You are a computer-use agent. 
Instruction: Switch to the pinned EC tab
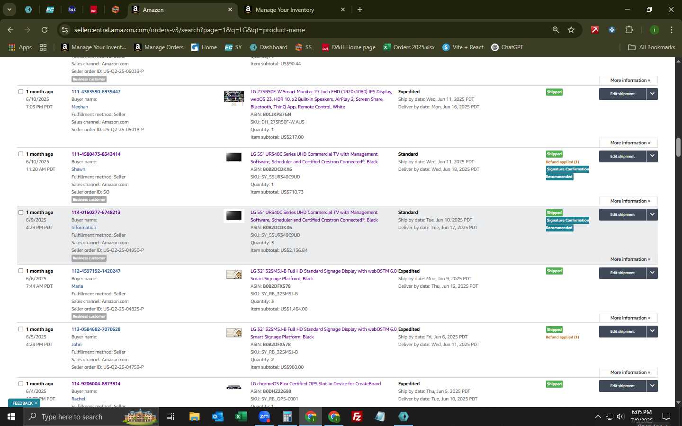pos(50,9)
